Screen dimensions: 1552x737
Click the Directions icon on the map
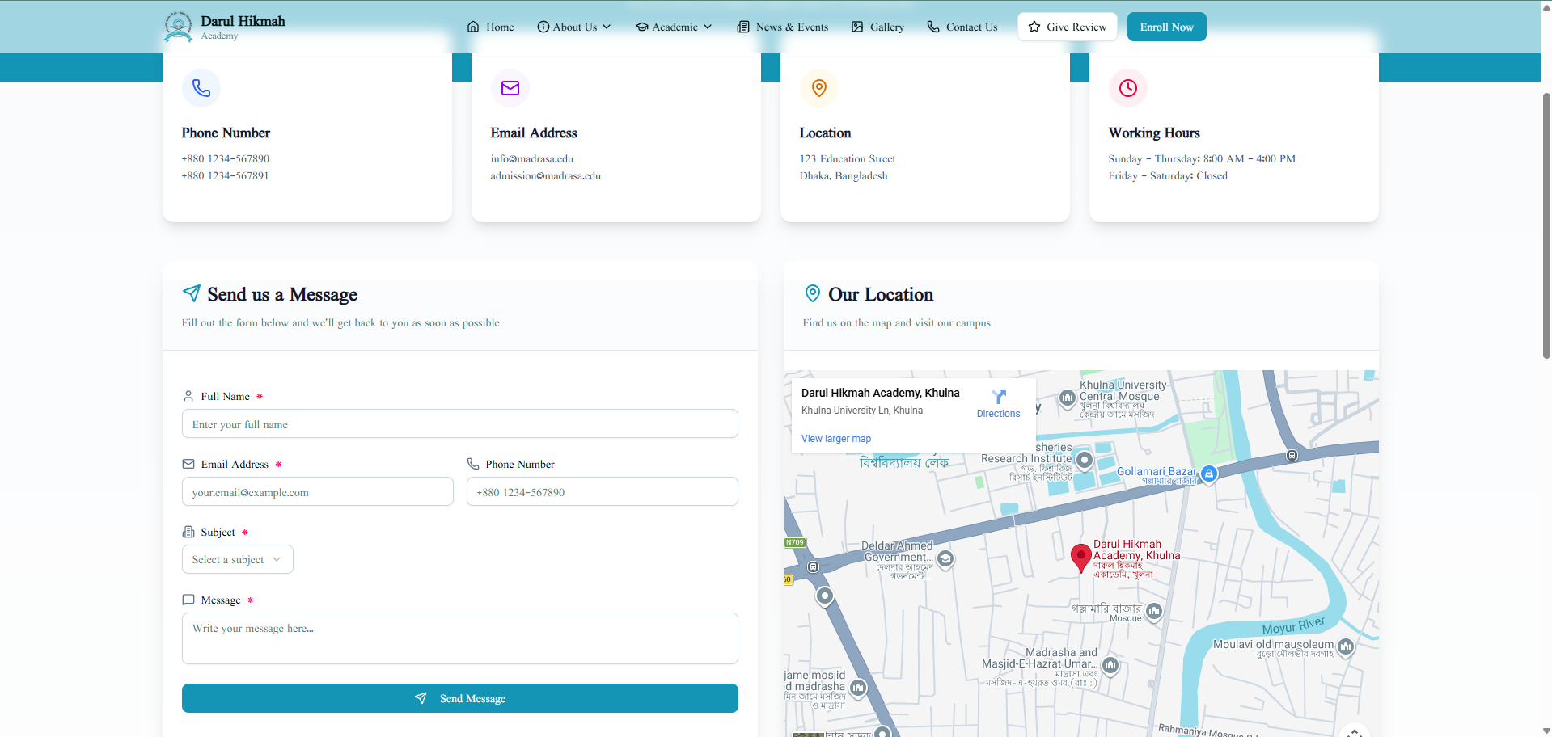(x=999, y=396)
